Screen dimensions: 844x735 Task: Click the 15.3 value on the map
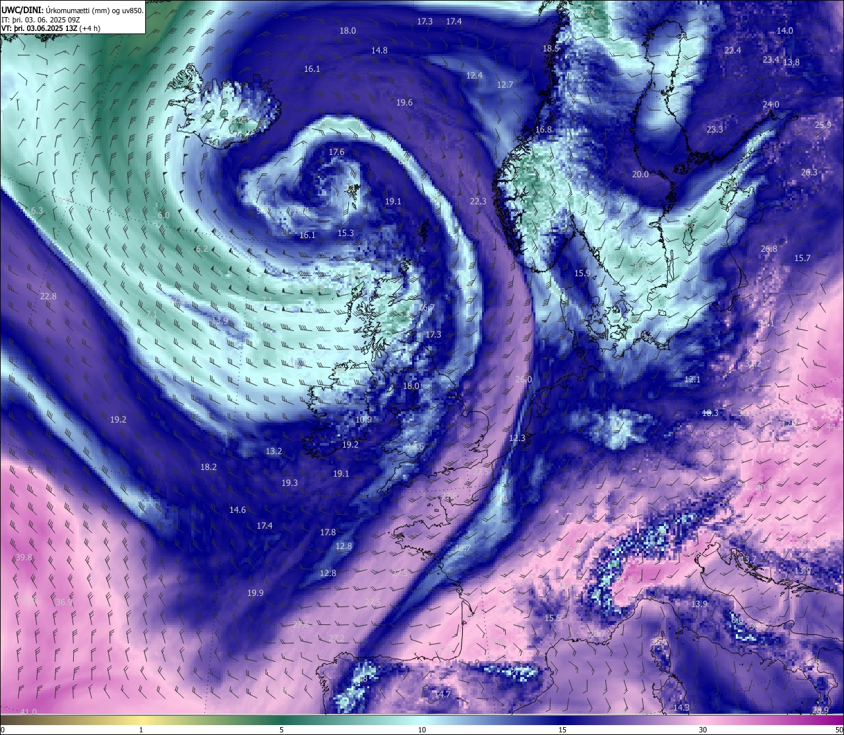pos(346,233)
